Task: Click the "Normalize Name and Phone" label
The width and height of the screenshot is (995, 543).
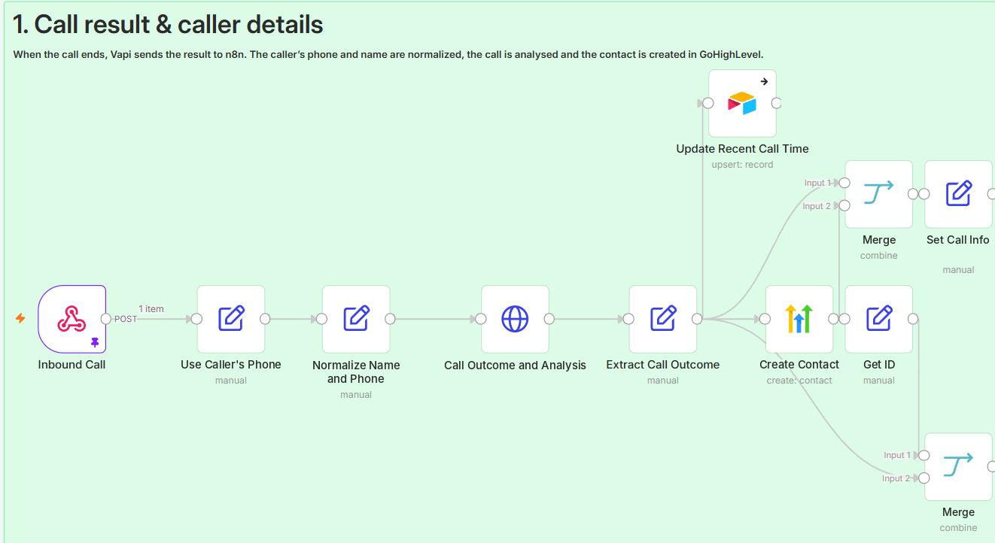Action: [356, 372]
